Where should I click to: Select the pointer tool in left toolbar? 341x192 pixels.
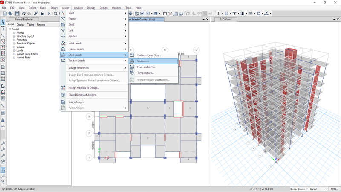click(x=3, y=22)
